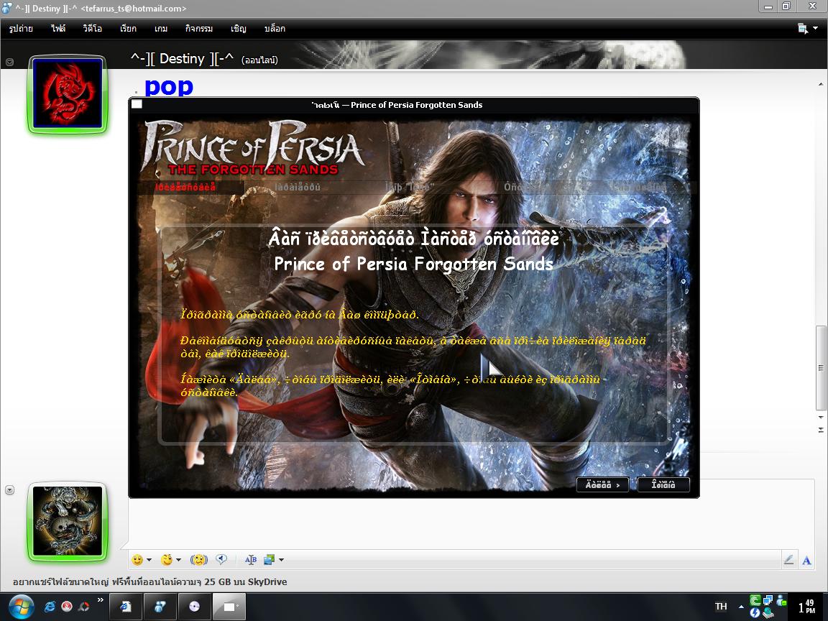828x621 pixels.
Task: Click the taskbar clock 1:49 PM
Action: coord(806,607)
